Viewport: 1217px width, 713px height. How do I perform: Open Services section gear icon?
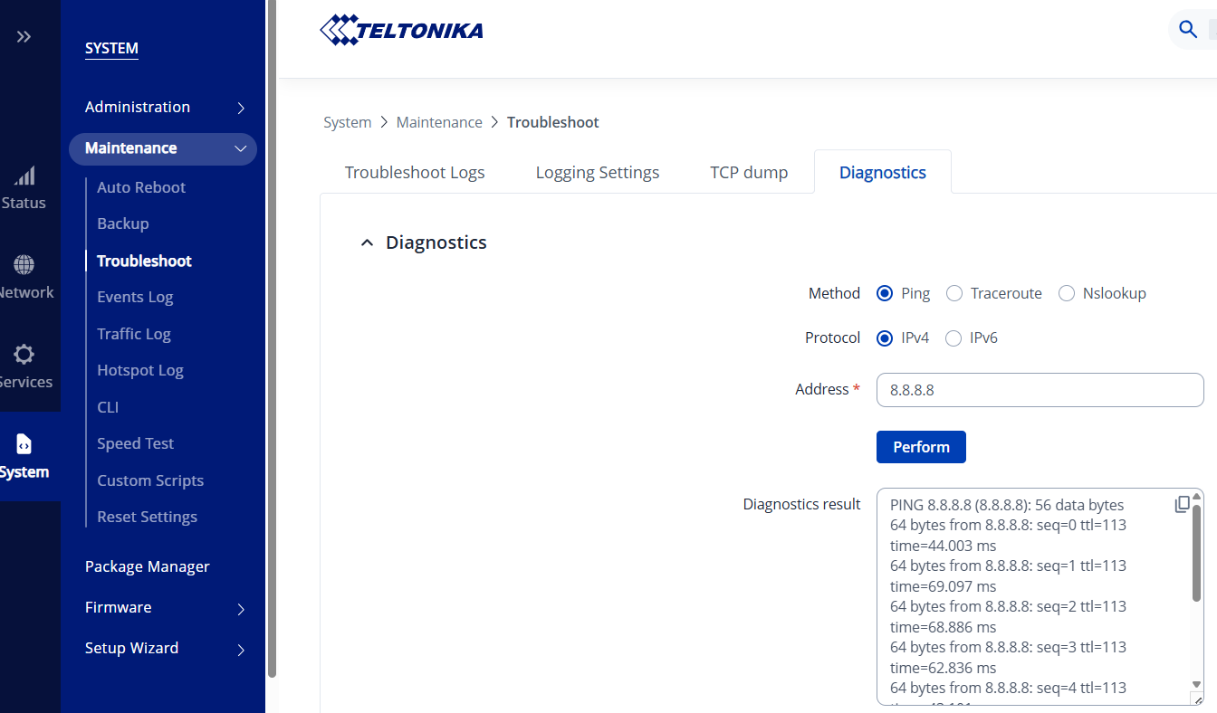coord(24,355)
